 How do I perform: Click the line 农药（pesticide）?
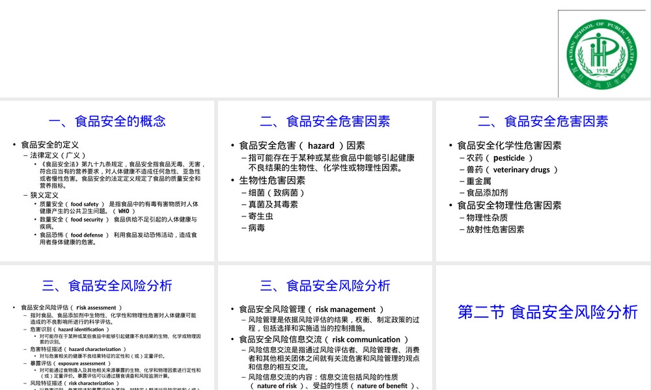499,158
